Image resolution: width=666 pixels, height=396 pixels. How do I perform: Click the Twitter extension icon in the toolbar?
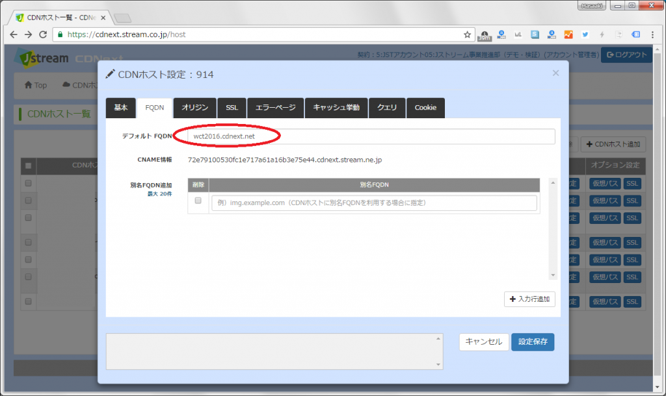[x=585, y=34]
